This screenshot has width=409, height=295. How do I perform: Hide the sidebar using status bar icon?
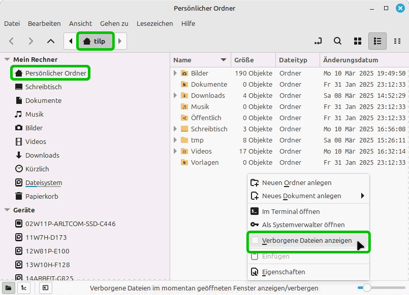pos(45,288)
